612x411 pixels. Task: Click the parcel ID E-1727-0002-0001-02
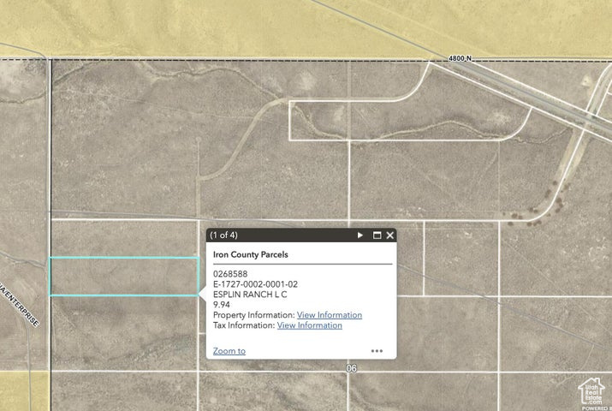255,284
